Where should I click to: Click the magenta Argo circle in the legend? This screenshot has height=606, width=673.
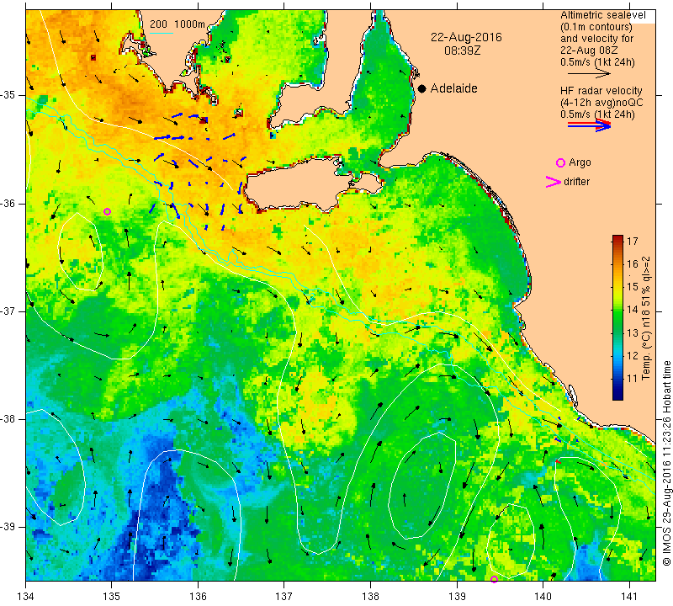click(x=560, y=162)
